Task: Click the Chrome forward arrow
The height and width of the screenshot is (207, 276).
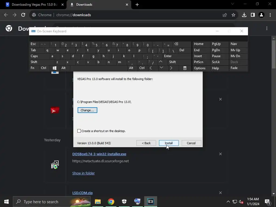Action: (x=15, y=15)
